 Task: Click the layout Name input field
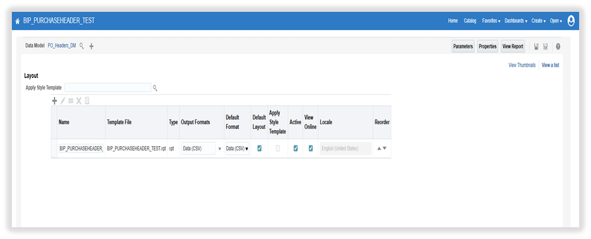pyautogui.click(x=81, y=148)
